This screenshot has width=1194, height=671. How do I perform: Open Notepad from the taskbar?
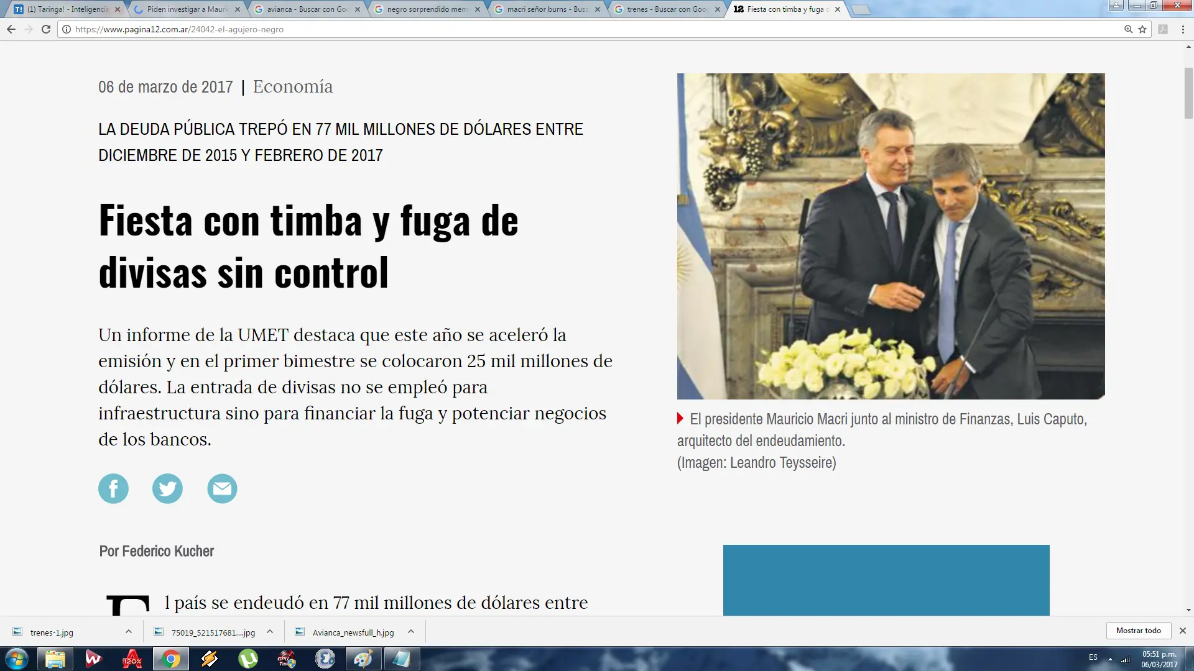[x=401, y=659]
